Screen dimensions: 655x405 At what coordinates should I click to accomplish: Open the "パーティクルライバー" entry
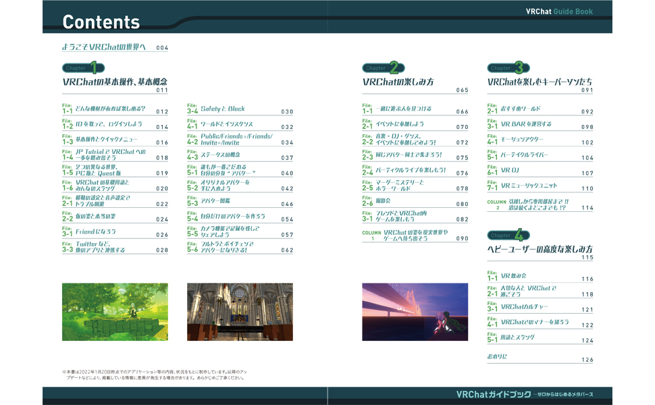(x=524, y=155)
